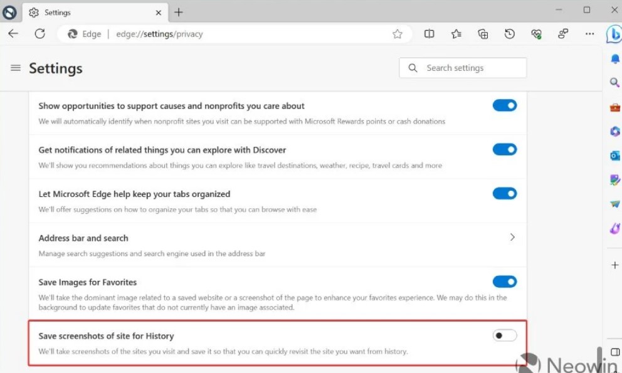The width and height of the screenshot is (622, 373).
Task: Close the Settings tab
Action: click(158, 13)
